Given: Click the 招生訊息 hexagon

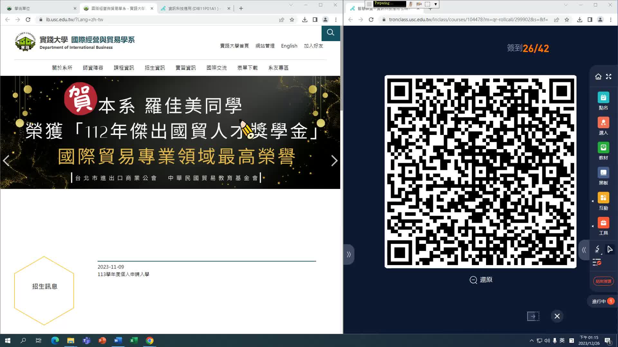Looking at the screenshot, I should (44, 290).
